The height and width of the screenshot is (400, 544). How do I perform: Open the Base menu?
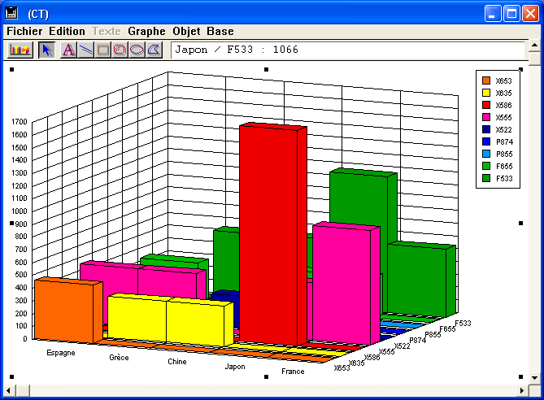pos(220,31)
